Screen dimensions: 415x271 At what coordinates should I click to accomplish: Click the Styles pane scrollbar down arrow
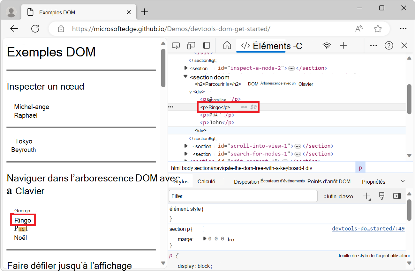point(410,263)
